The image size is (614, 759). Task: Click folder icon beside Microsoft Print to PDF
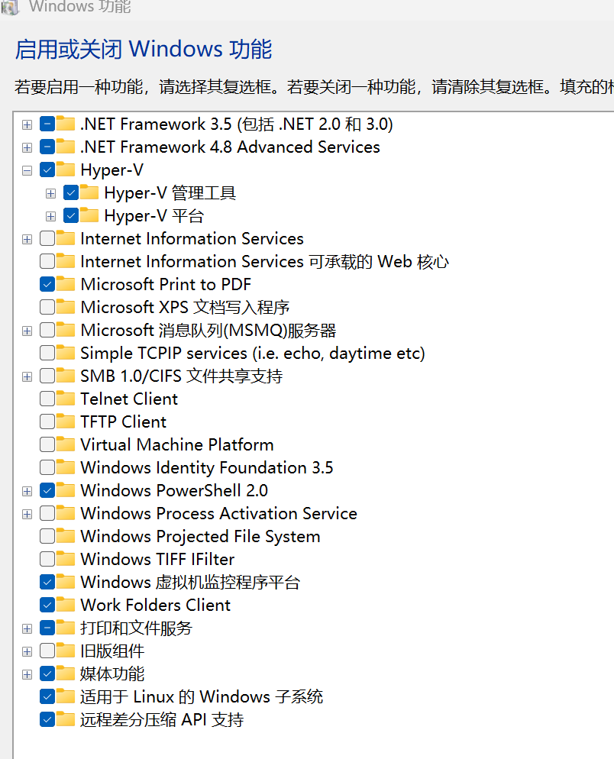66,284
